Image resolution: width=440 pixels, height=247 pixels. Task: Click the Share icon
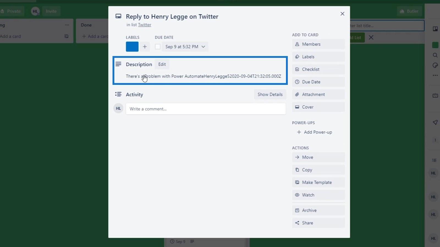point(297,223)
